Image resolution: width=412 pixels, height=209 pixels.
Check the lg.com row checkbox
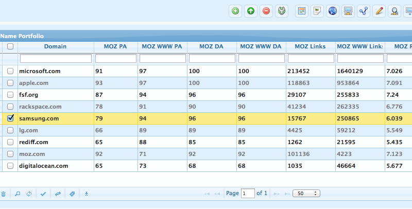pos(10,130)
